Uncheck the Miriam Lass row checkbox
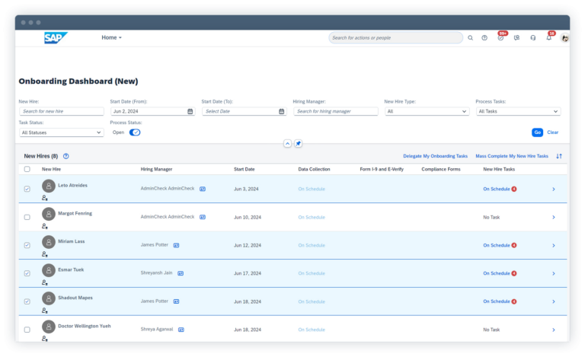Viewport: 585px width, 357px height. click(27, 245)
